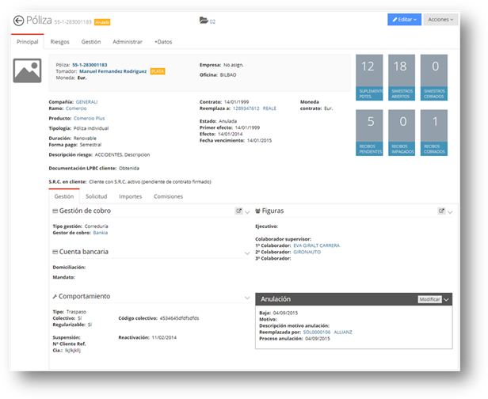This screenshot has height=399, width=488.
Task: Click the Cuenta bancaria card icon
Action: coord(55,252)
